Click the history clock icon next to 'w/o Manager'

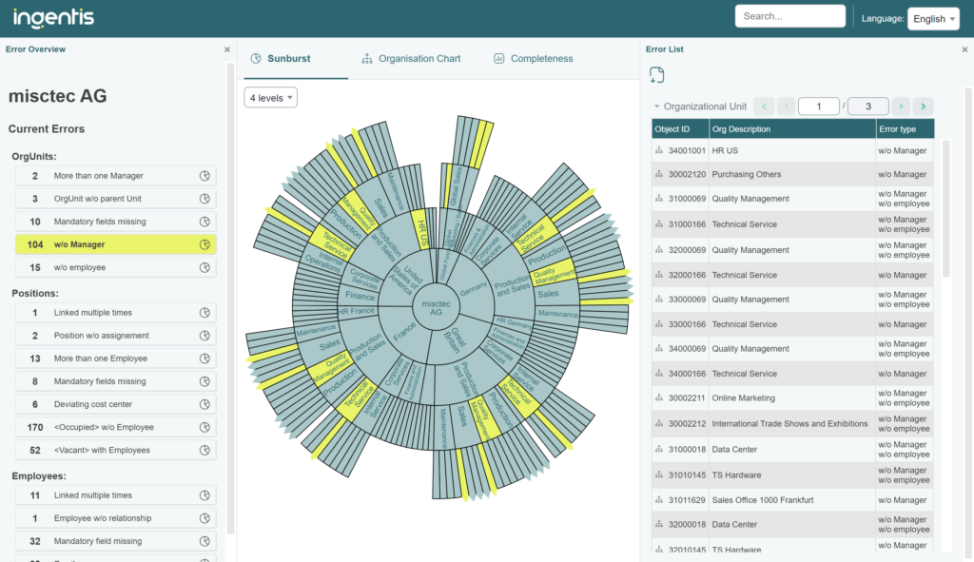[206, 244]
